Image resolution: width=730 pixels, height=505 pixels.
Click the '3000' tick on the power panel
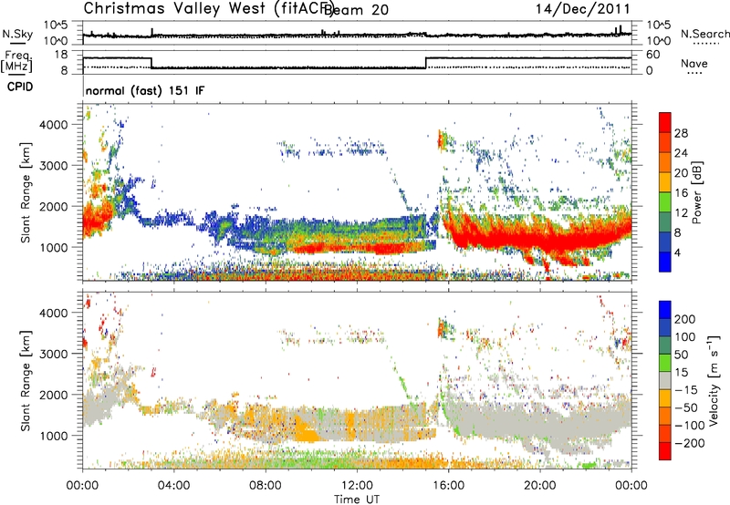point(53,166)
